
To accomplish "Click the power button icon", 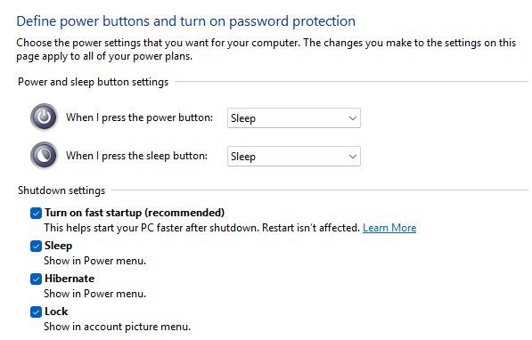I will (x=44, y=117).
